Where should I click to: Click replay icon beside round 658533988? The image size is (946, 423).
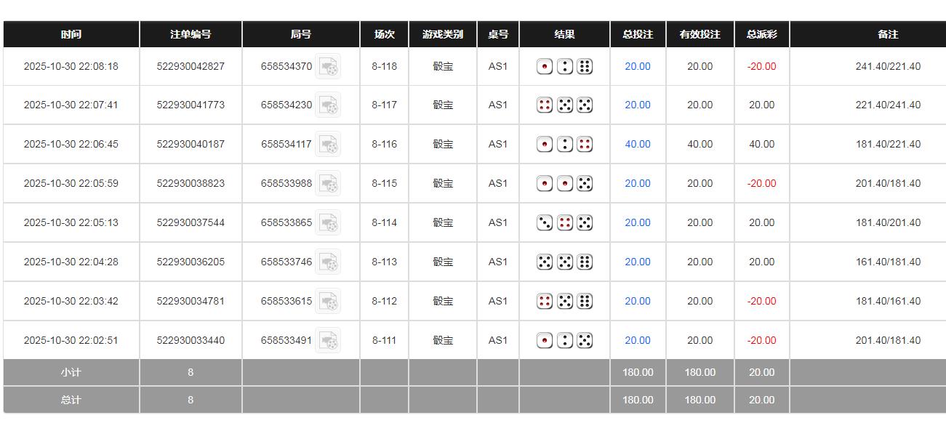pos(328,184)
